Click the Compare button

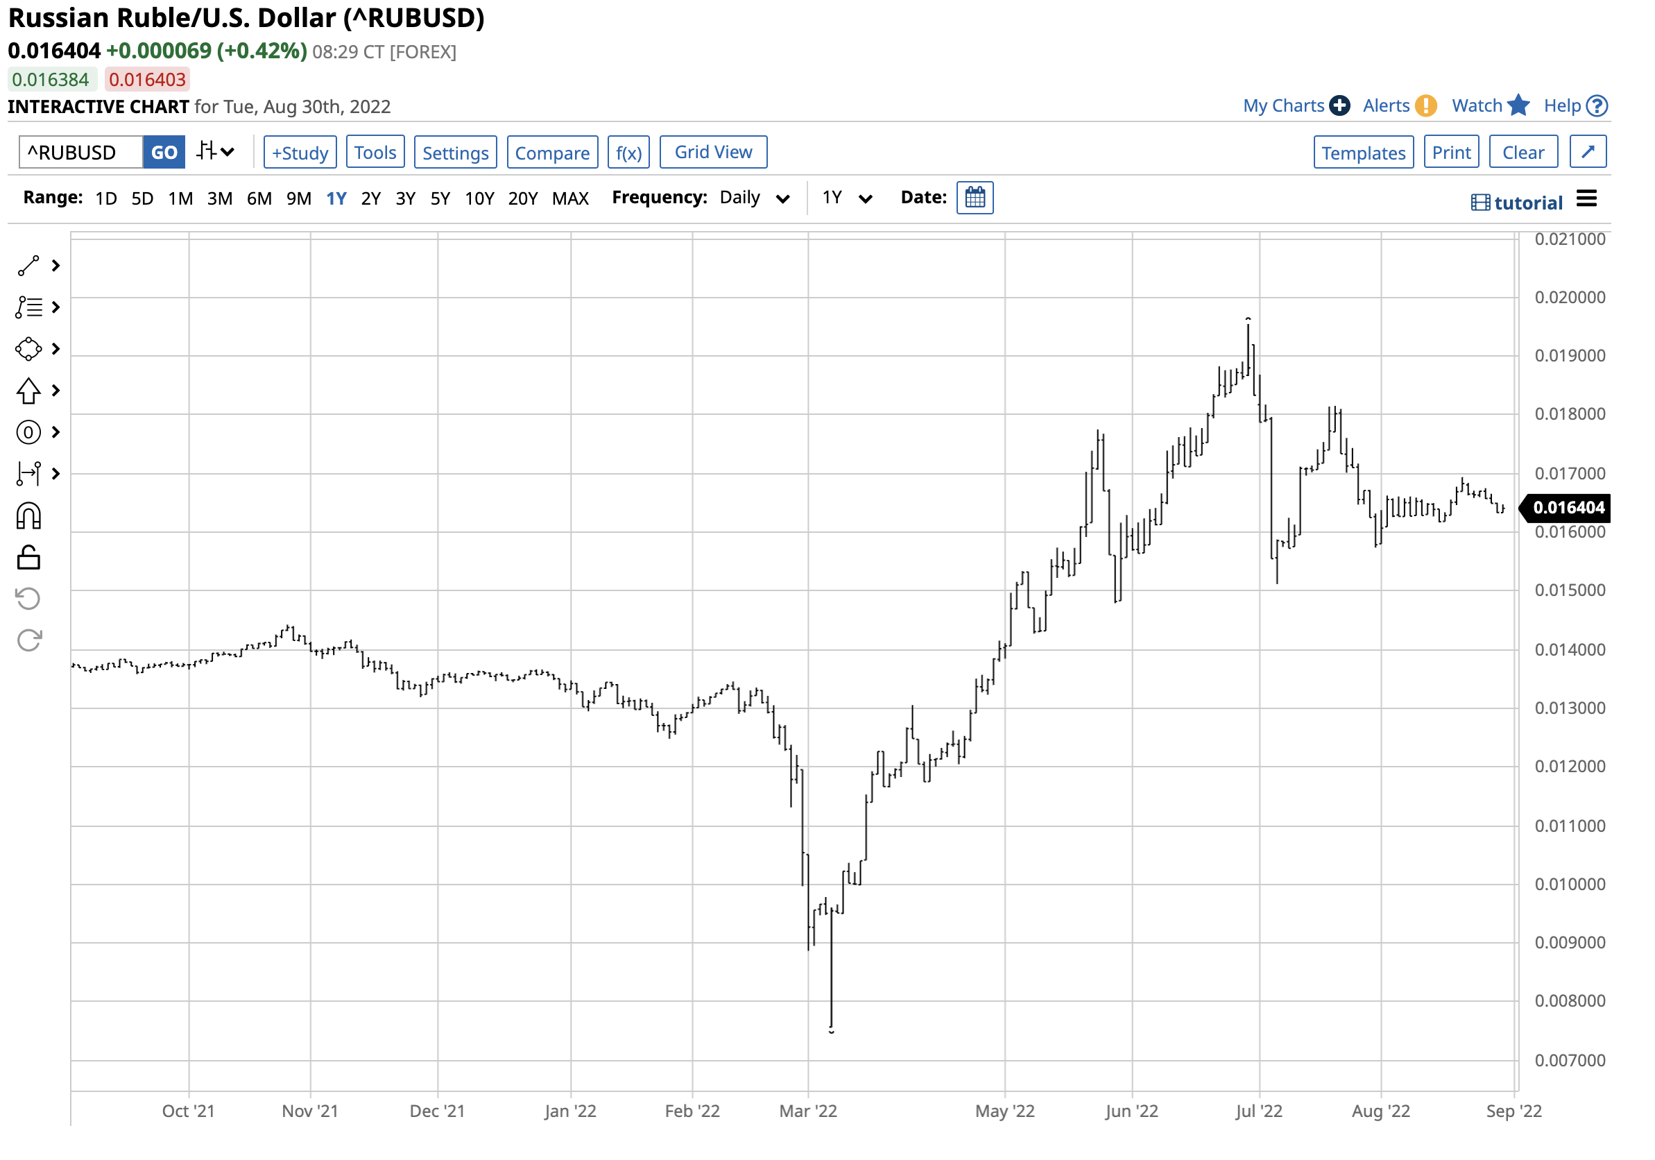coord(552,152)
